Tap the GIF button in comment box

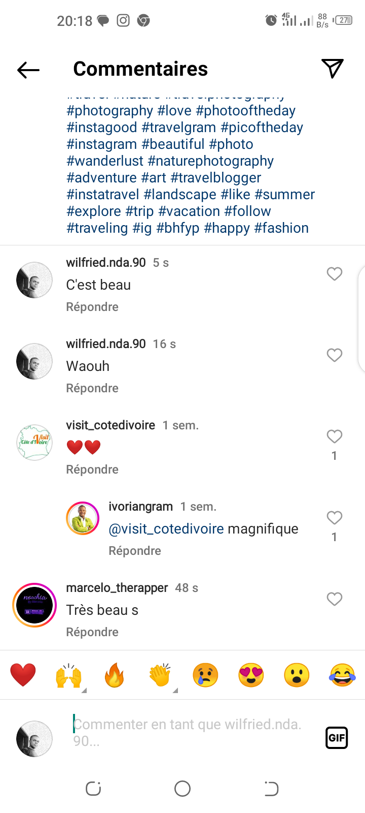[337, 738]
